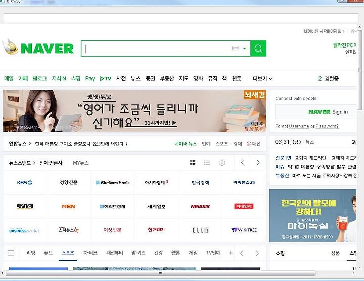Click the winged hat icon beside NAVER logo
This screenshot has height=281, width=364.
click(10, 46)
